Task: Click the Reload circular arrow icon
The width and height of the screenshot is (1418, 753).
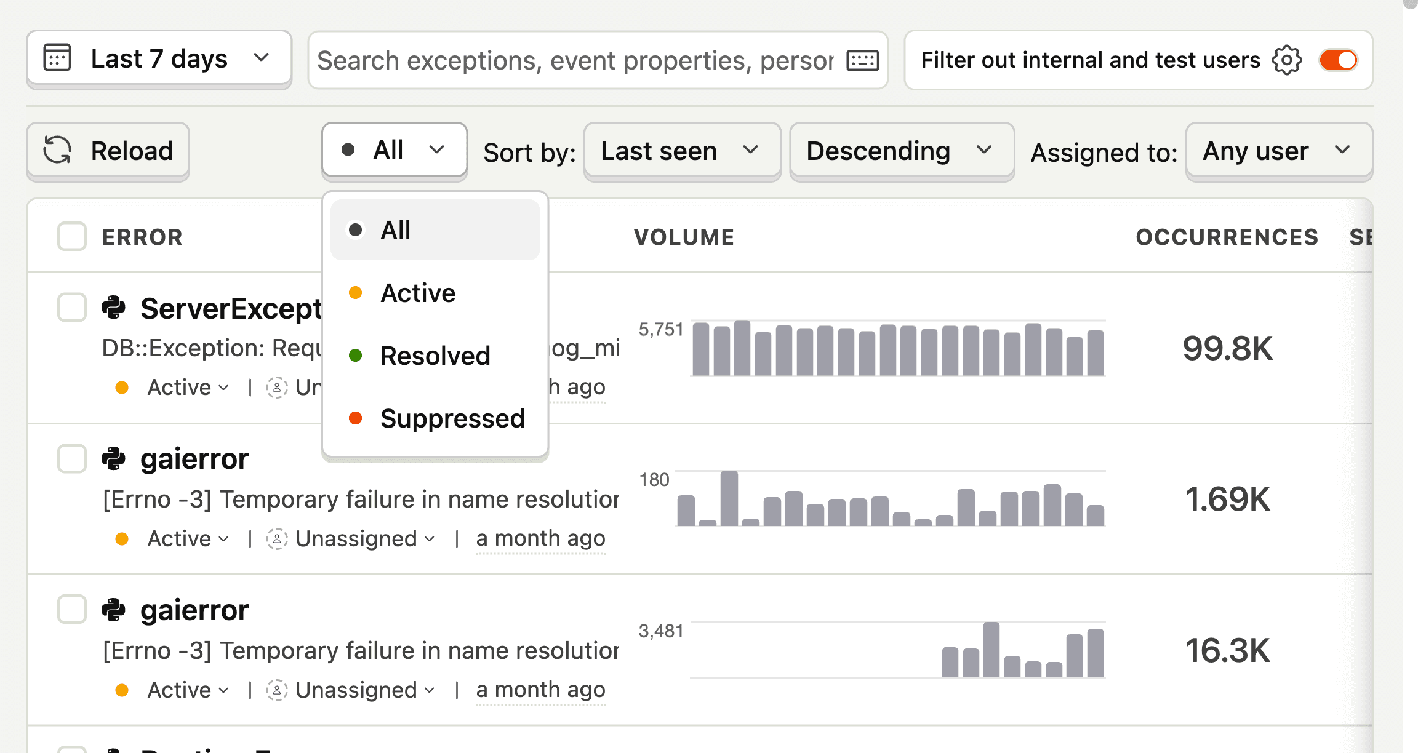Action: [x=57, y=151]
